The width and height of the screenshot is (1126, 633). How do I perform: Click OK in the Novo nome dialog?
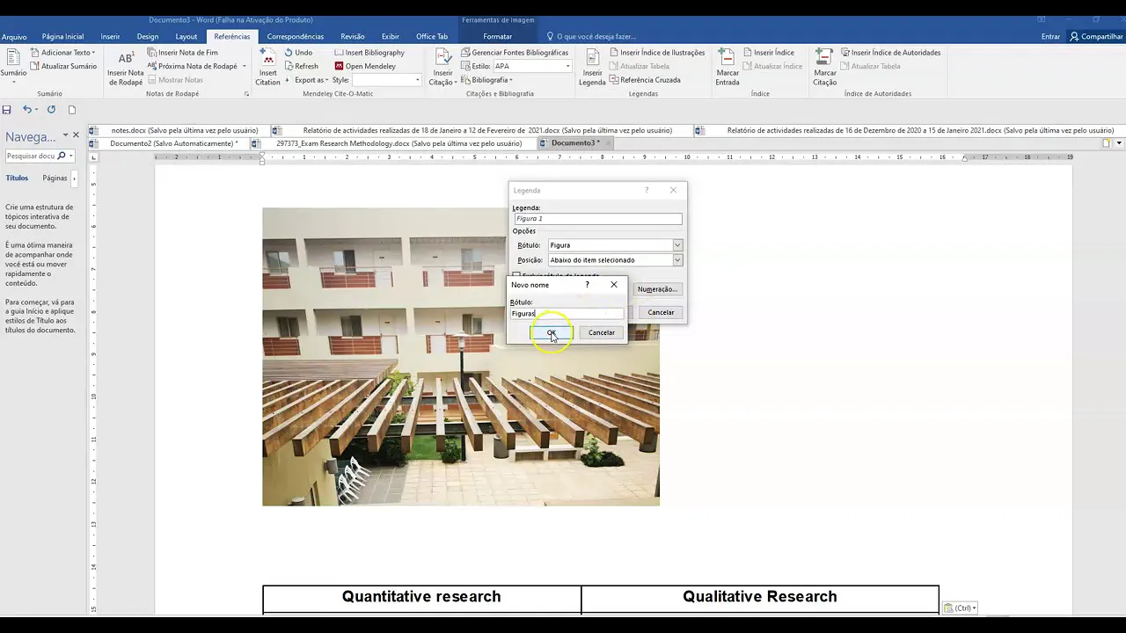pyautogui.click(x=551, y=332)
